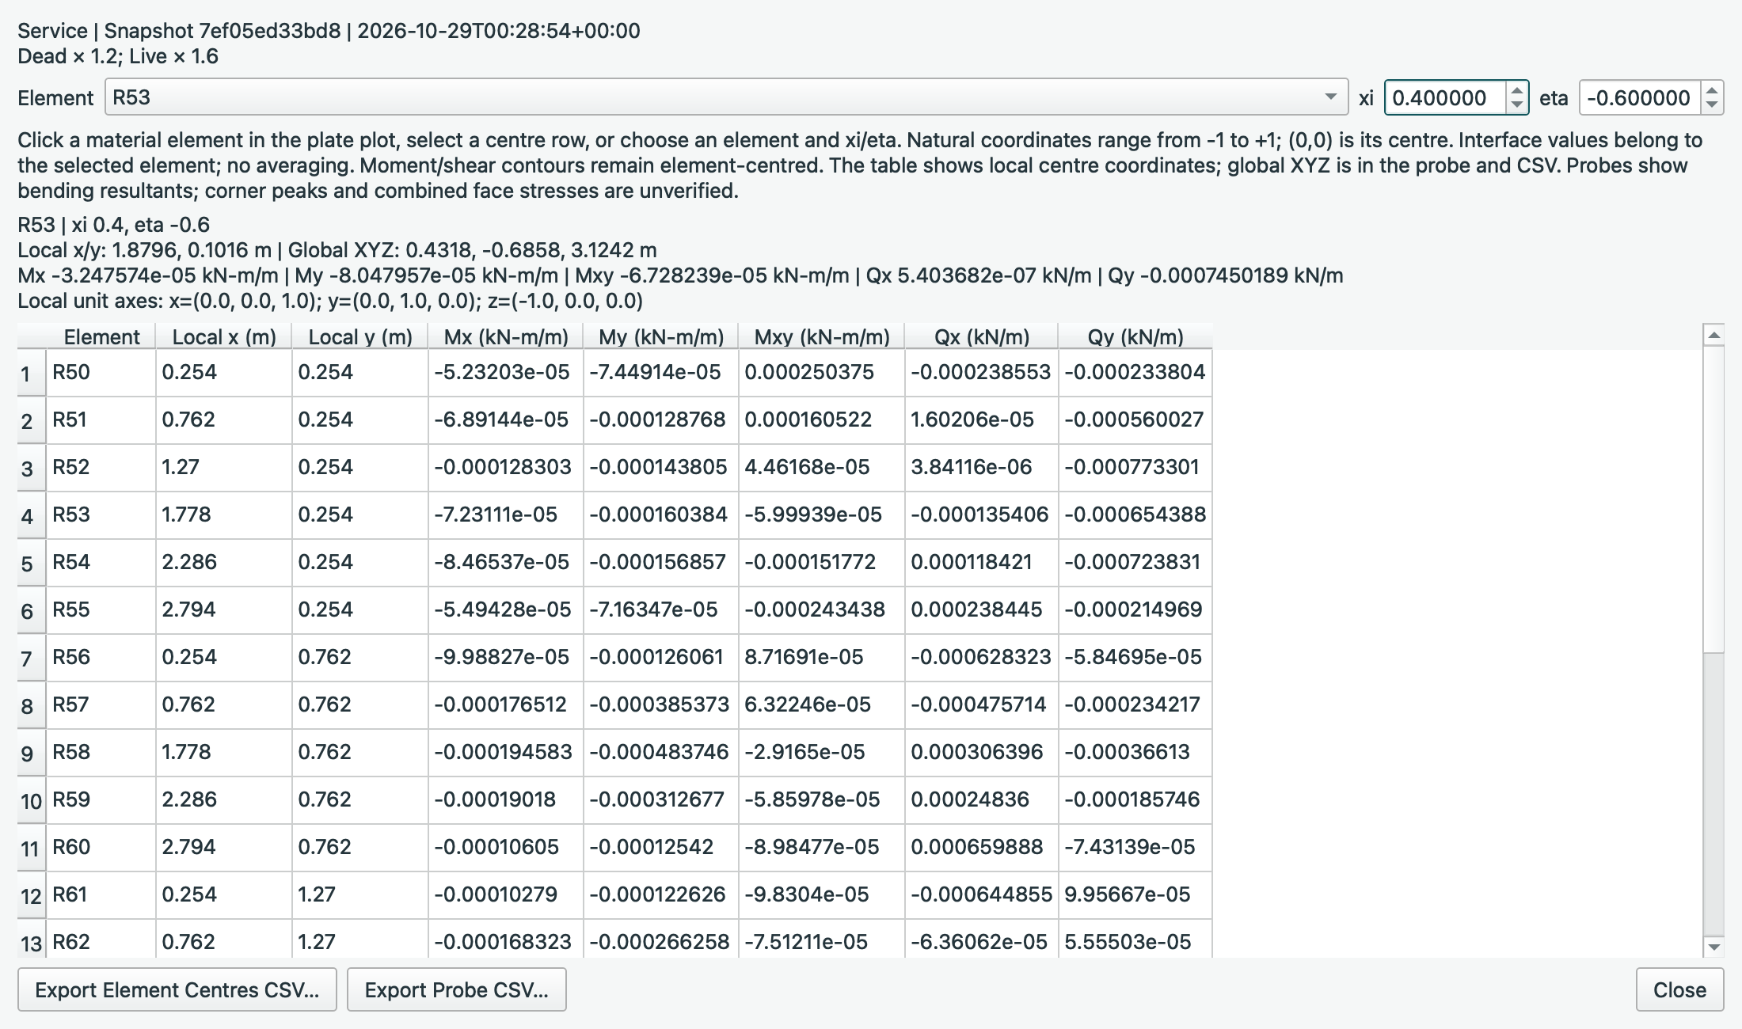1742x1029 pixels.
Task: Select row 13 header for R62
Action: point(32,942)
